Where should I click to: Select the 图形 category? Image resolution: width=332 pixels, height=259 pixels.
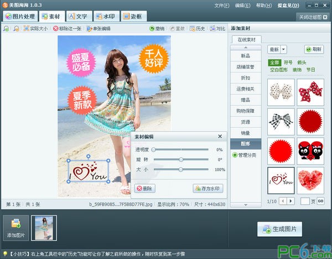click(x=246, y=144)
